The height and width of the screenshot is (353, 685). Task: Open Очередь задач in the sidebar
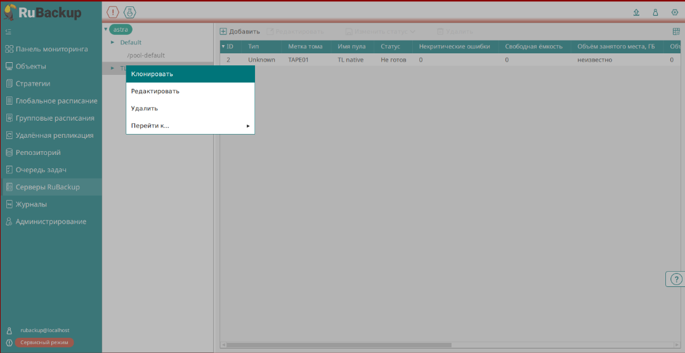(41, 170)
